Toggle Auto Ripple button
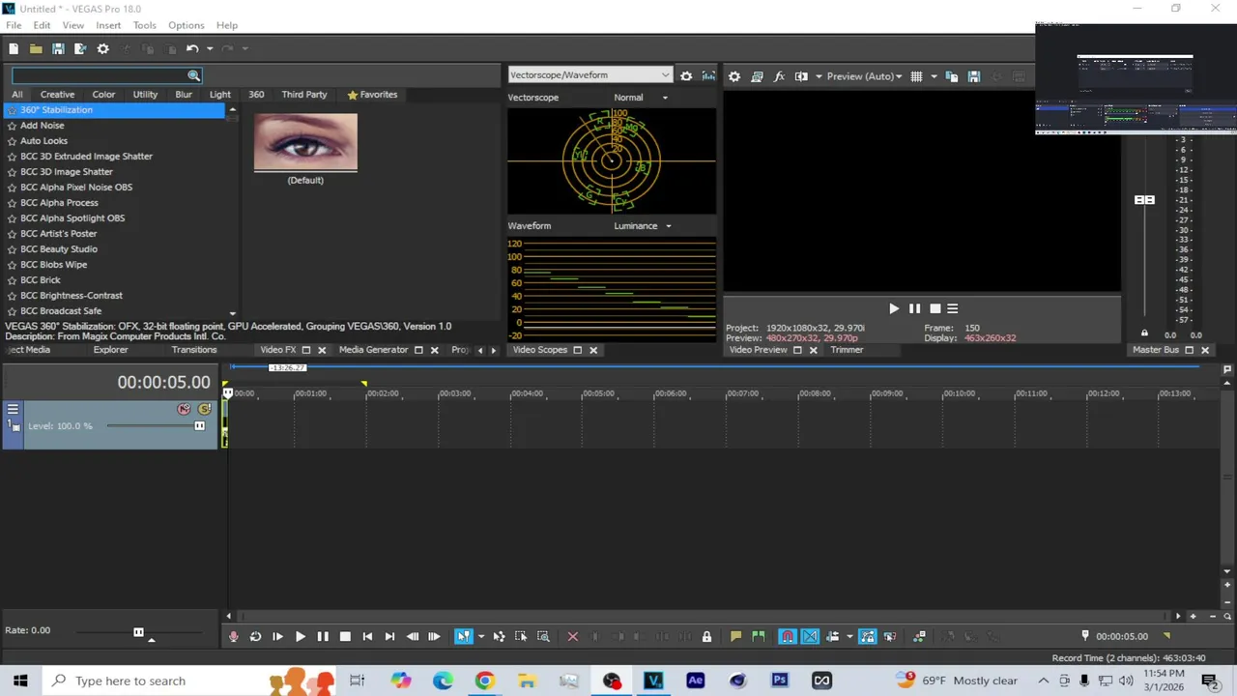Screen dimensions: 1237x696 pos(832,636)
